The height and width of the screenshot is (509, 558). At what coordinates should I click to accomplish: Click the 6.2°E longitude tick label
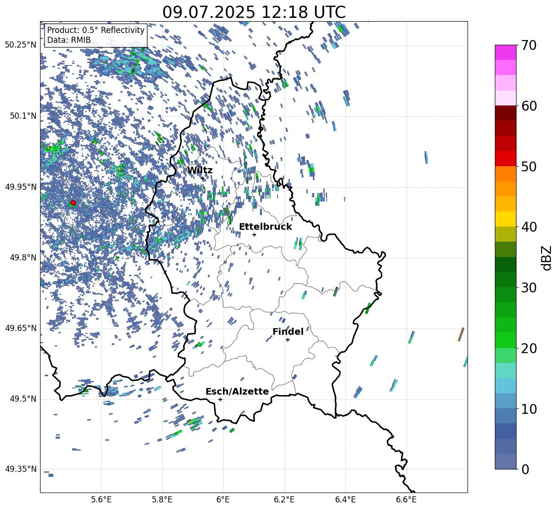tap(284, 500)
